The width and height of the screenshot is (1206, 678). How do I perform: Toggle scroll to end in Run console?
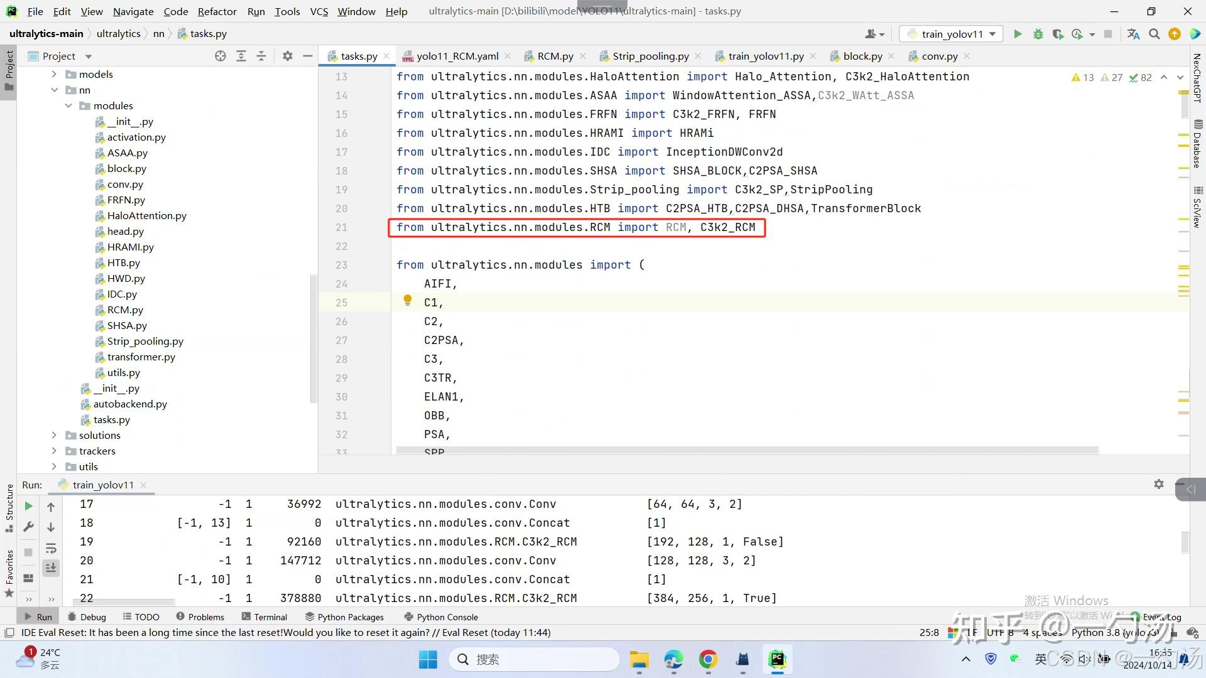(x=51, y=568)
